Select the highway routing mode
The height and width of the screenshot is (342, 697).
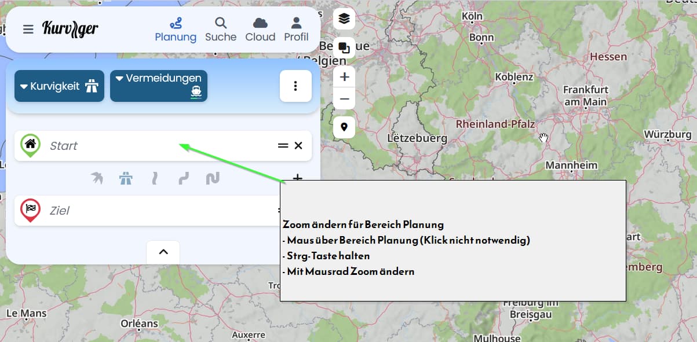tap(126, 178)
